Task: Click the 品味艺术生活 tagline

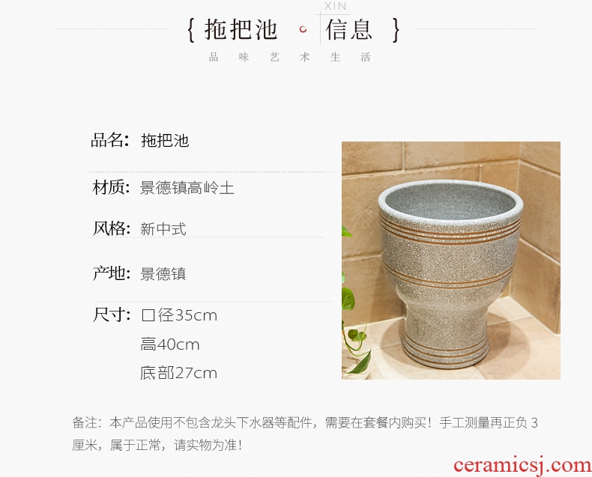Action: pyautogui.click(x=289, y=58)
